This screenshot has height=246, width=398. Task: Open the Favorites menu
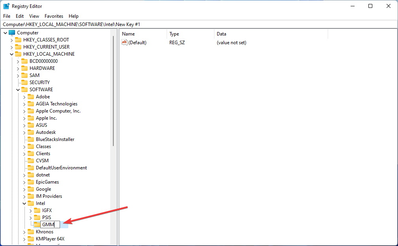point(54,16)
